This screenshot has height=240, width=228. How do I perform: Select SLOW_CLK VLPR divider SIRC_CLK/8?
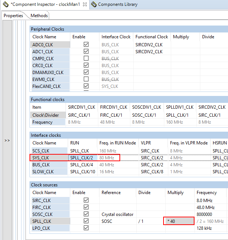(x=153, y=172)
